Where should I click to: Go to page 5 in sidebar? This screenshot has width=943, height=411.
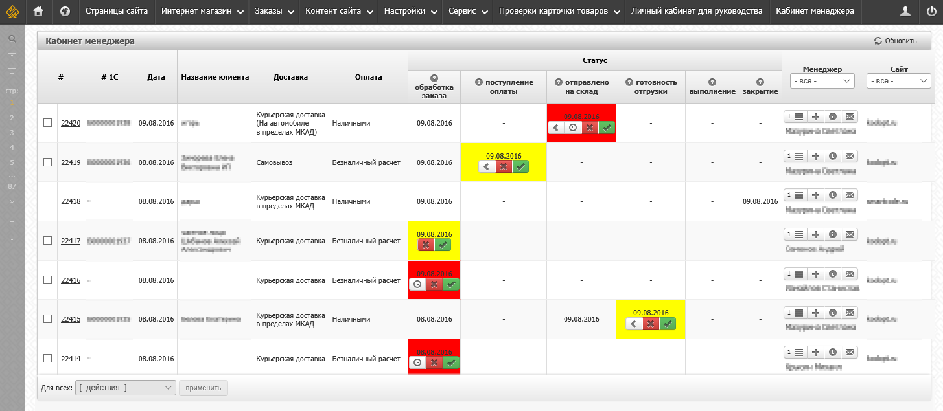point(12,162)
